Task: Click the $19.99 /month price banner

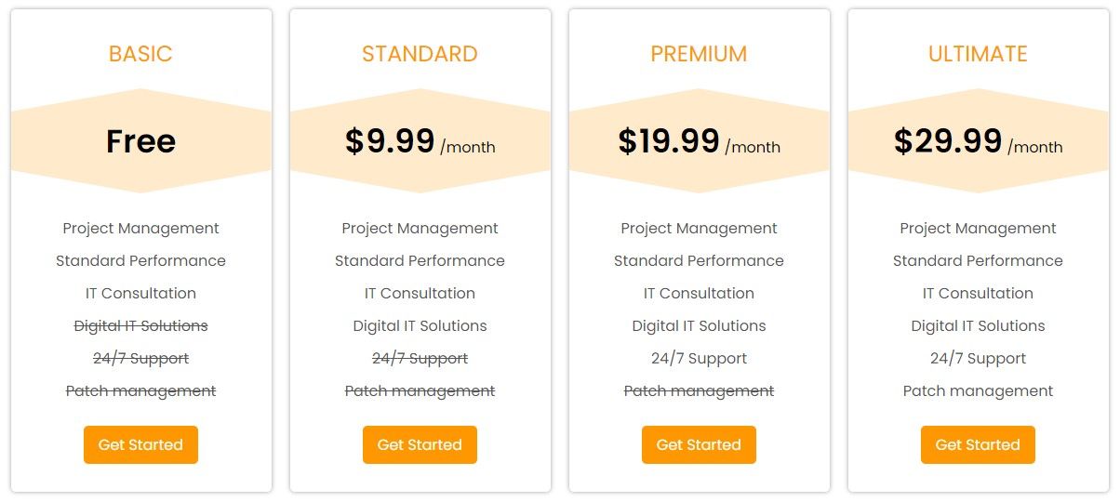Action: click(x=699, y=141)
